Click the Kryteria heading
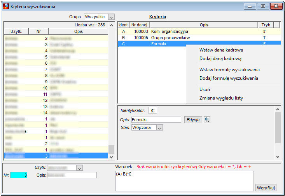 tap(157, 17)
